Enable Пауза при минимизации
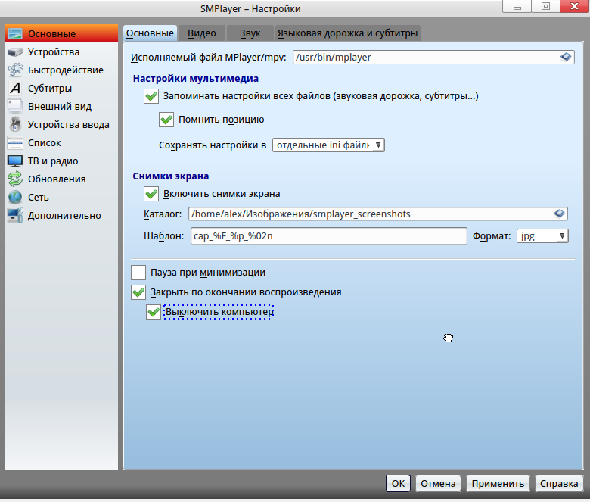This screenshot has height=502, width=590. (x=138, y=273)
